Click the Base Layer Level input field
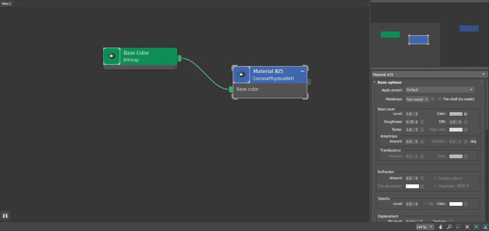The width and height of the screenshot is (489, 231). pyautogui.click(x=410, y=114)
